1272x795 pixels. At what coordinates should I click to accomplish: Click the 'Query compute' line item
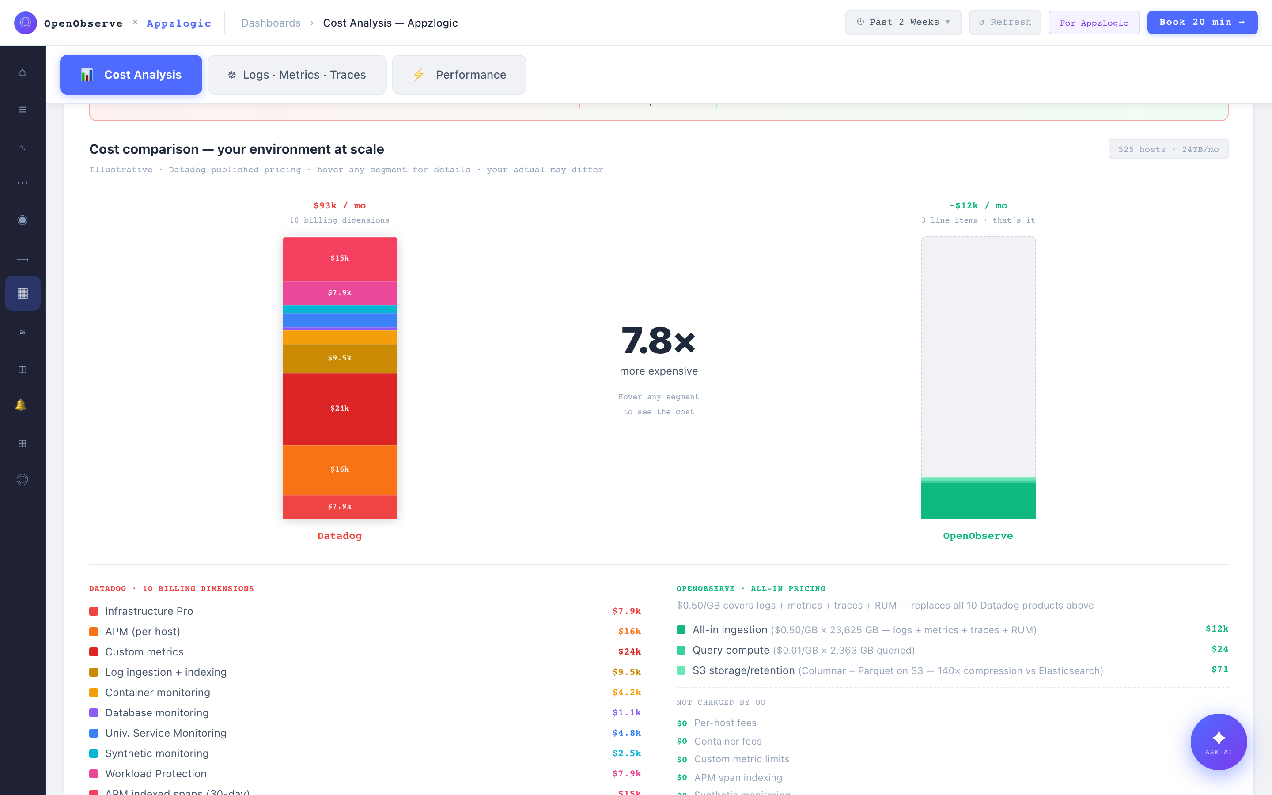click(952, 651)
